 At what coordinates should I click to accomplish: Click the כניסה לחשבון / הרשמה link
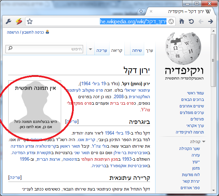point(25,32)
